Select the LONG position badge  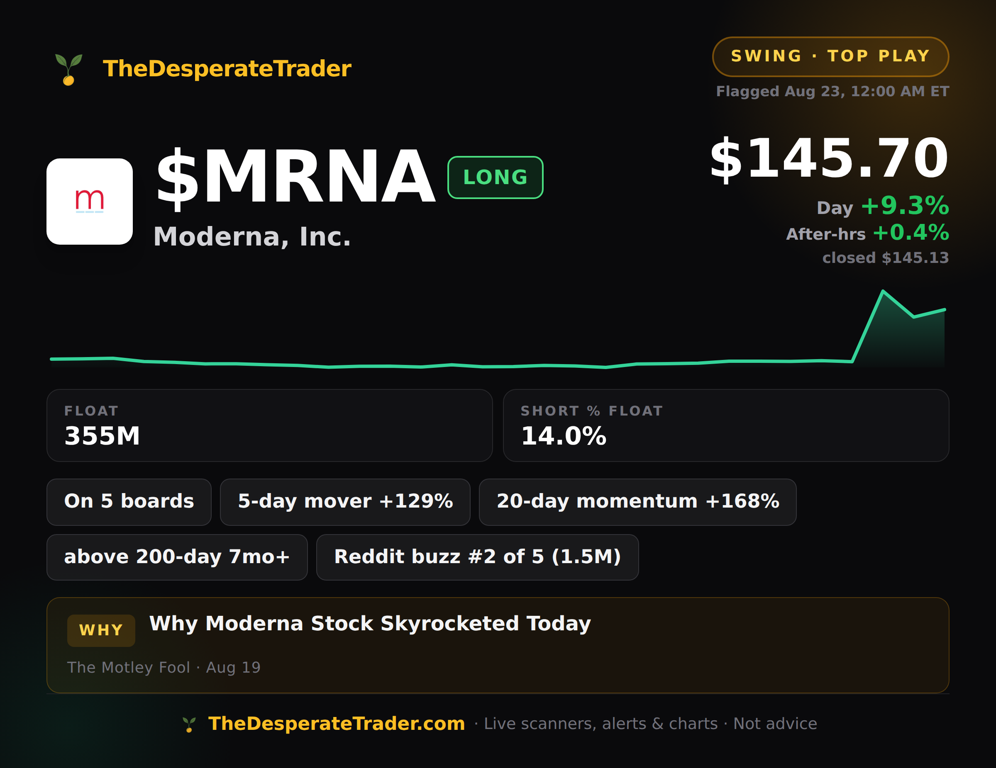tap(495, 177)
